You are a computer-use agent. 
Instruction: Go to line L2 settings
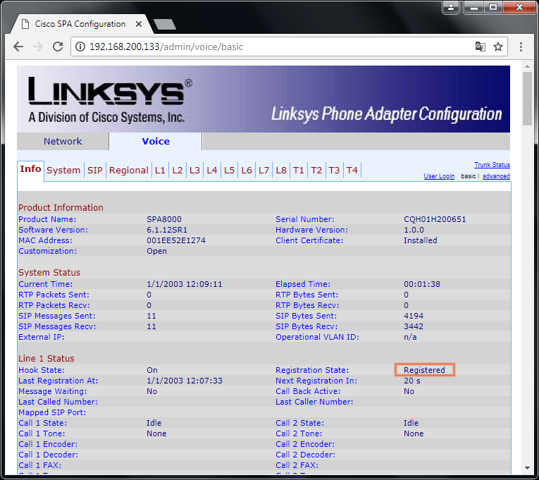coord(178,170)
